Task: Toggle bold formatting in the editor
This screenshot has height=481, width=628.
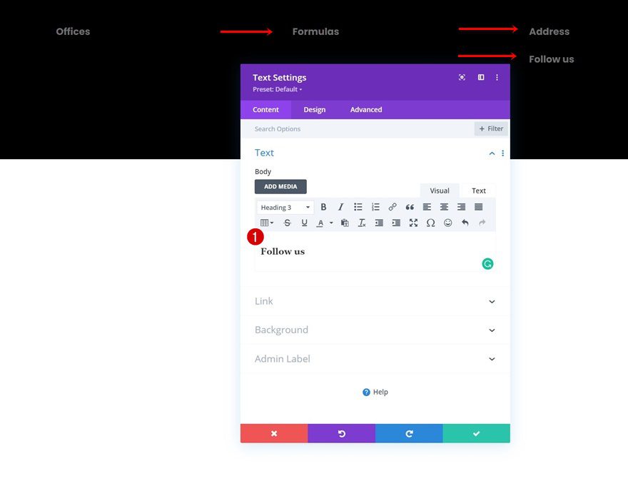Action: (x=323, y=207)
